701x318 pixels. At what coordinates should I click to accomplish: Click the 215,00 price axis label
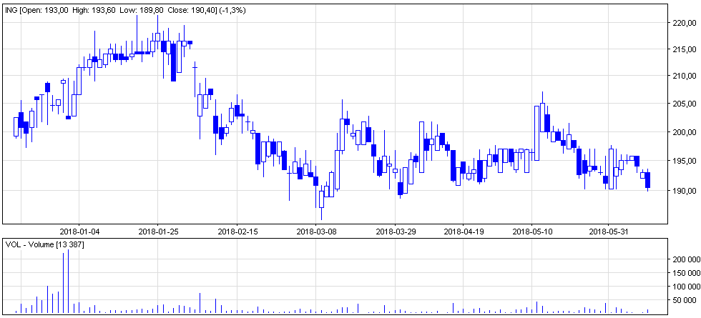point(685,49)
